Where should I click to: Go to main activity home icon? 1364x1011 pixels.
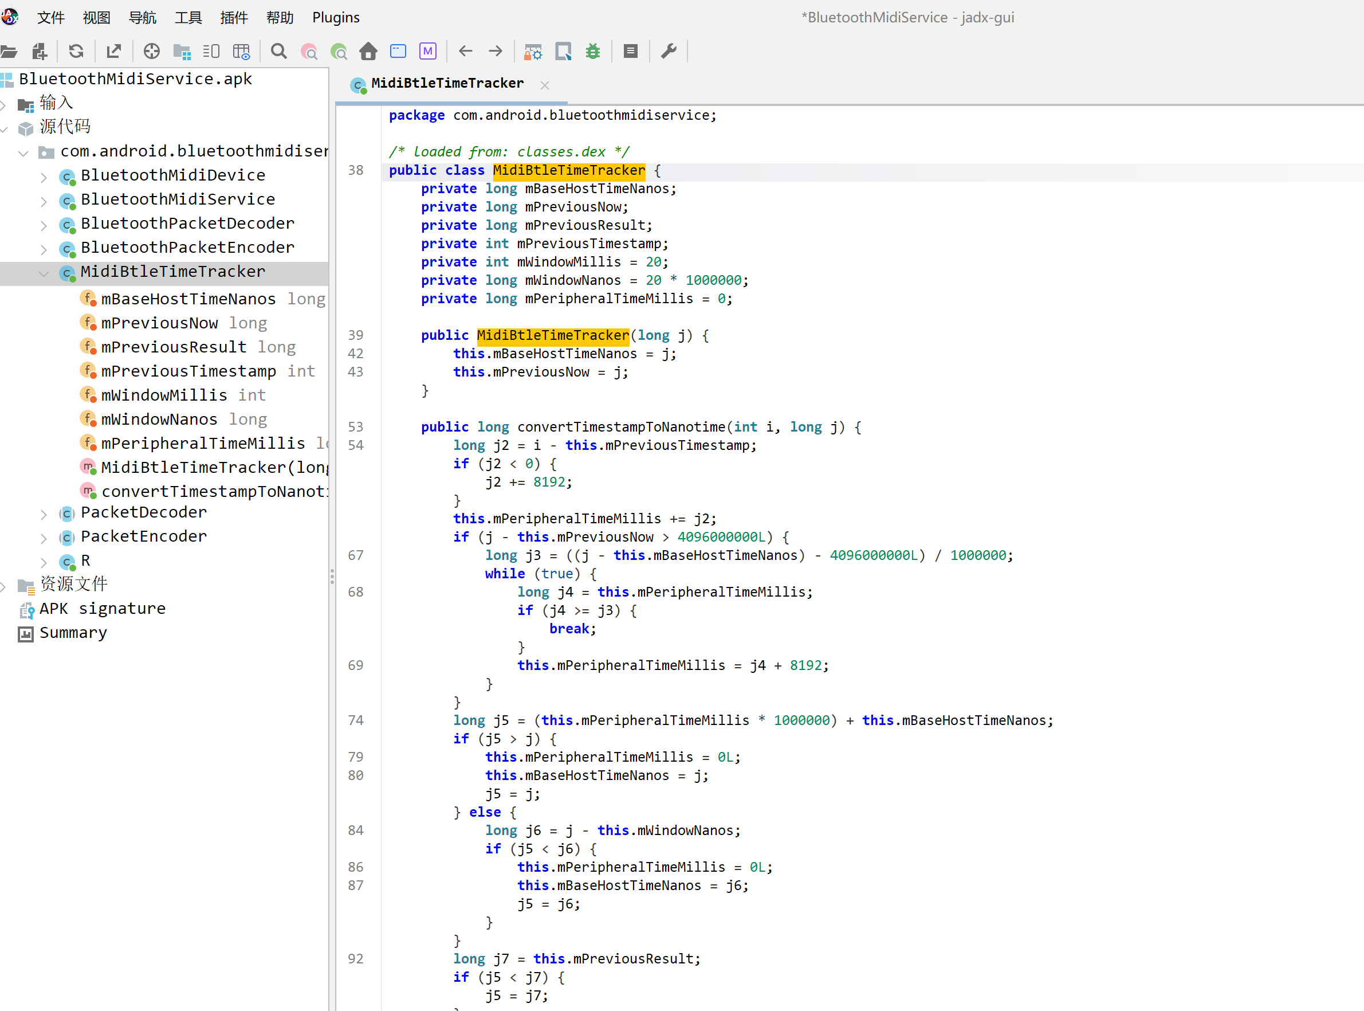(368, 52)
